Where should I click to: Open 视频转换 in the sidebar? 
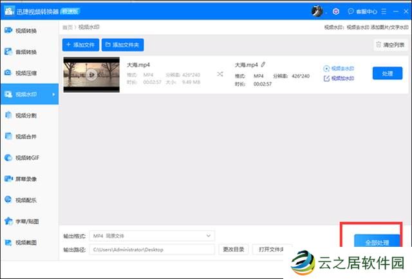click(26, 30)
